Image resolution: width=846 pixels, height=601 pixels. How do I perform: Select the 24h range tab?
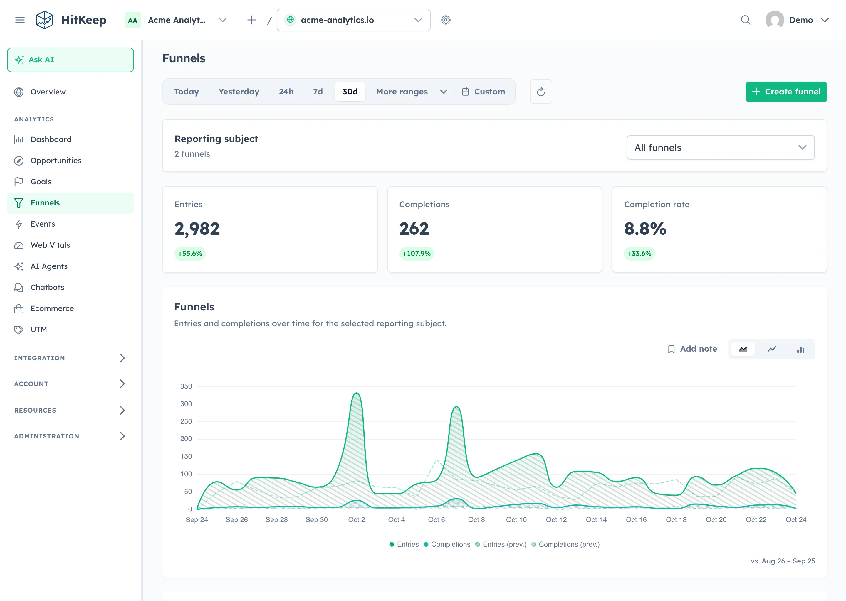pos(286,91)
